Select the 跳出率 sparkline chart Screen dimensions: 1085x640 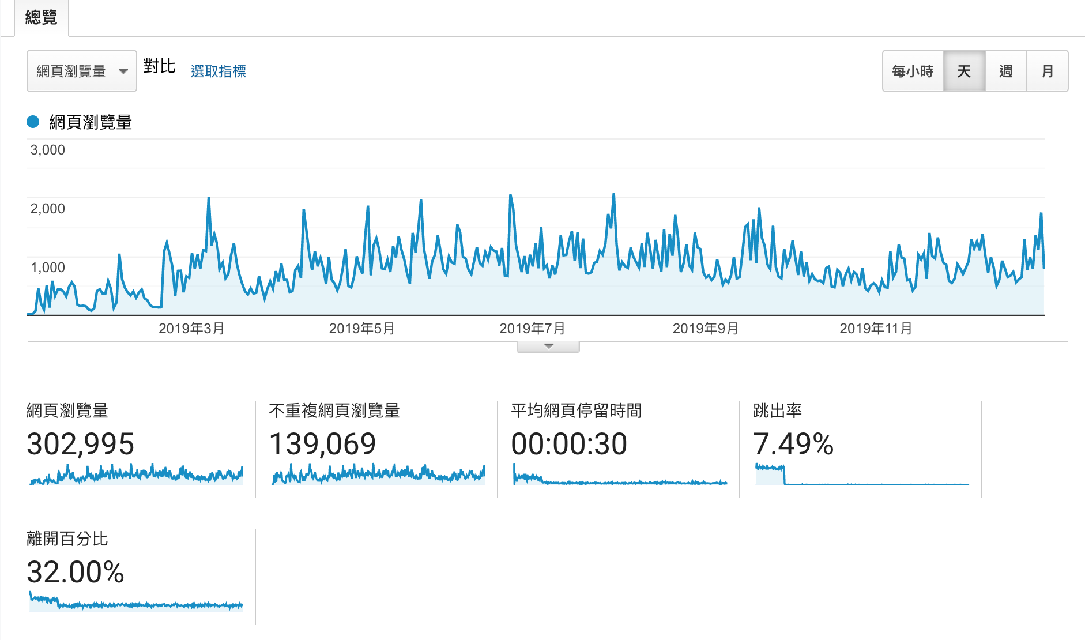pos(862,475)
